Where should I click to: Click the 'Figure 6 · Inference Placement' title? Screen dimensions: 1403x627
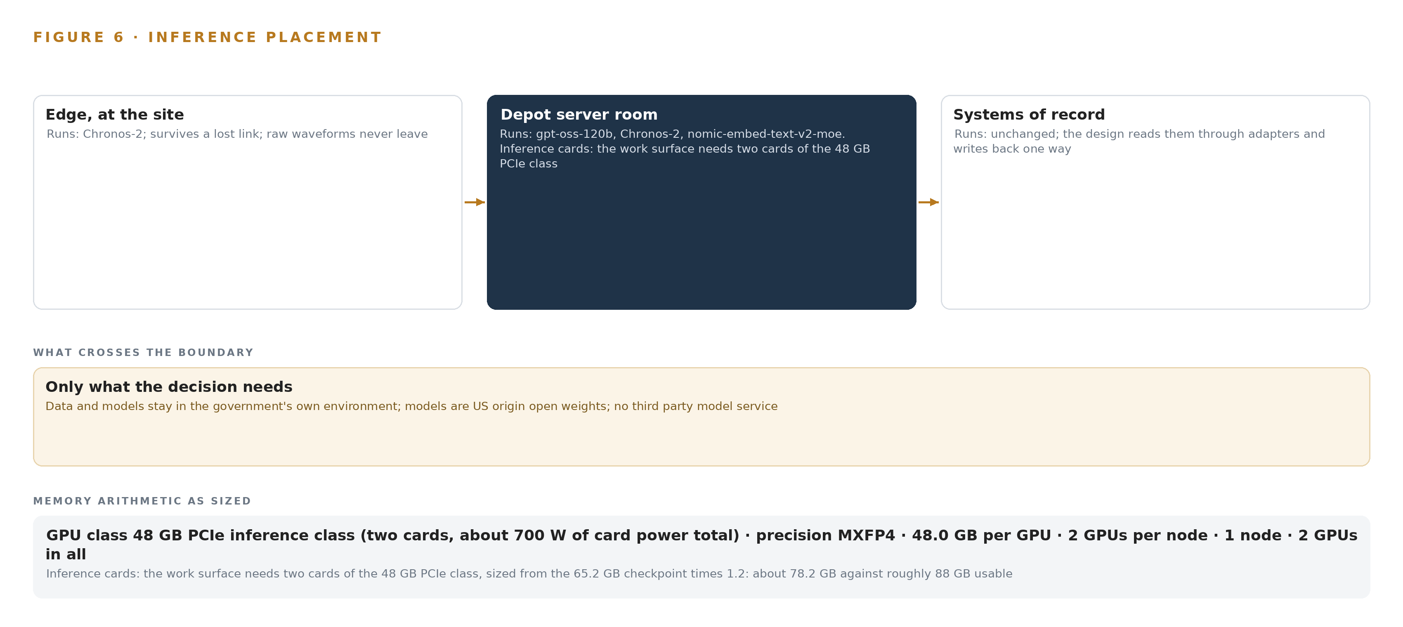pos(207,37)
